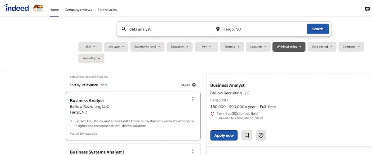Expand the Education filter

(x=179, y=47)
